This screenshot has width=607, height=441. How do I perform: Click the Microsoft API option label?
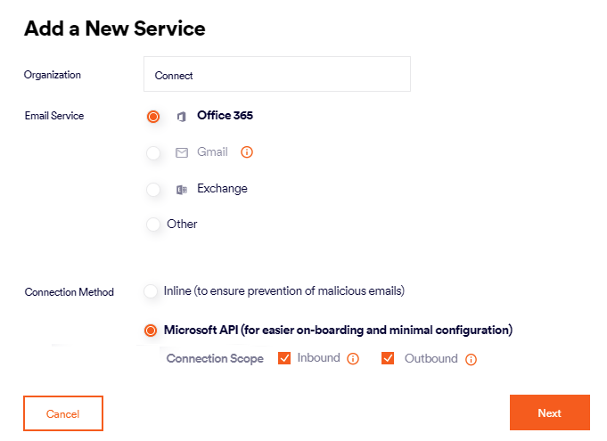338,331
